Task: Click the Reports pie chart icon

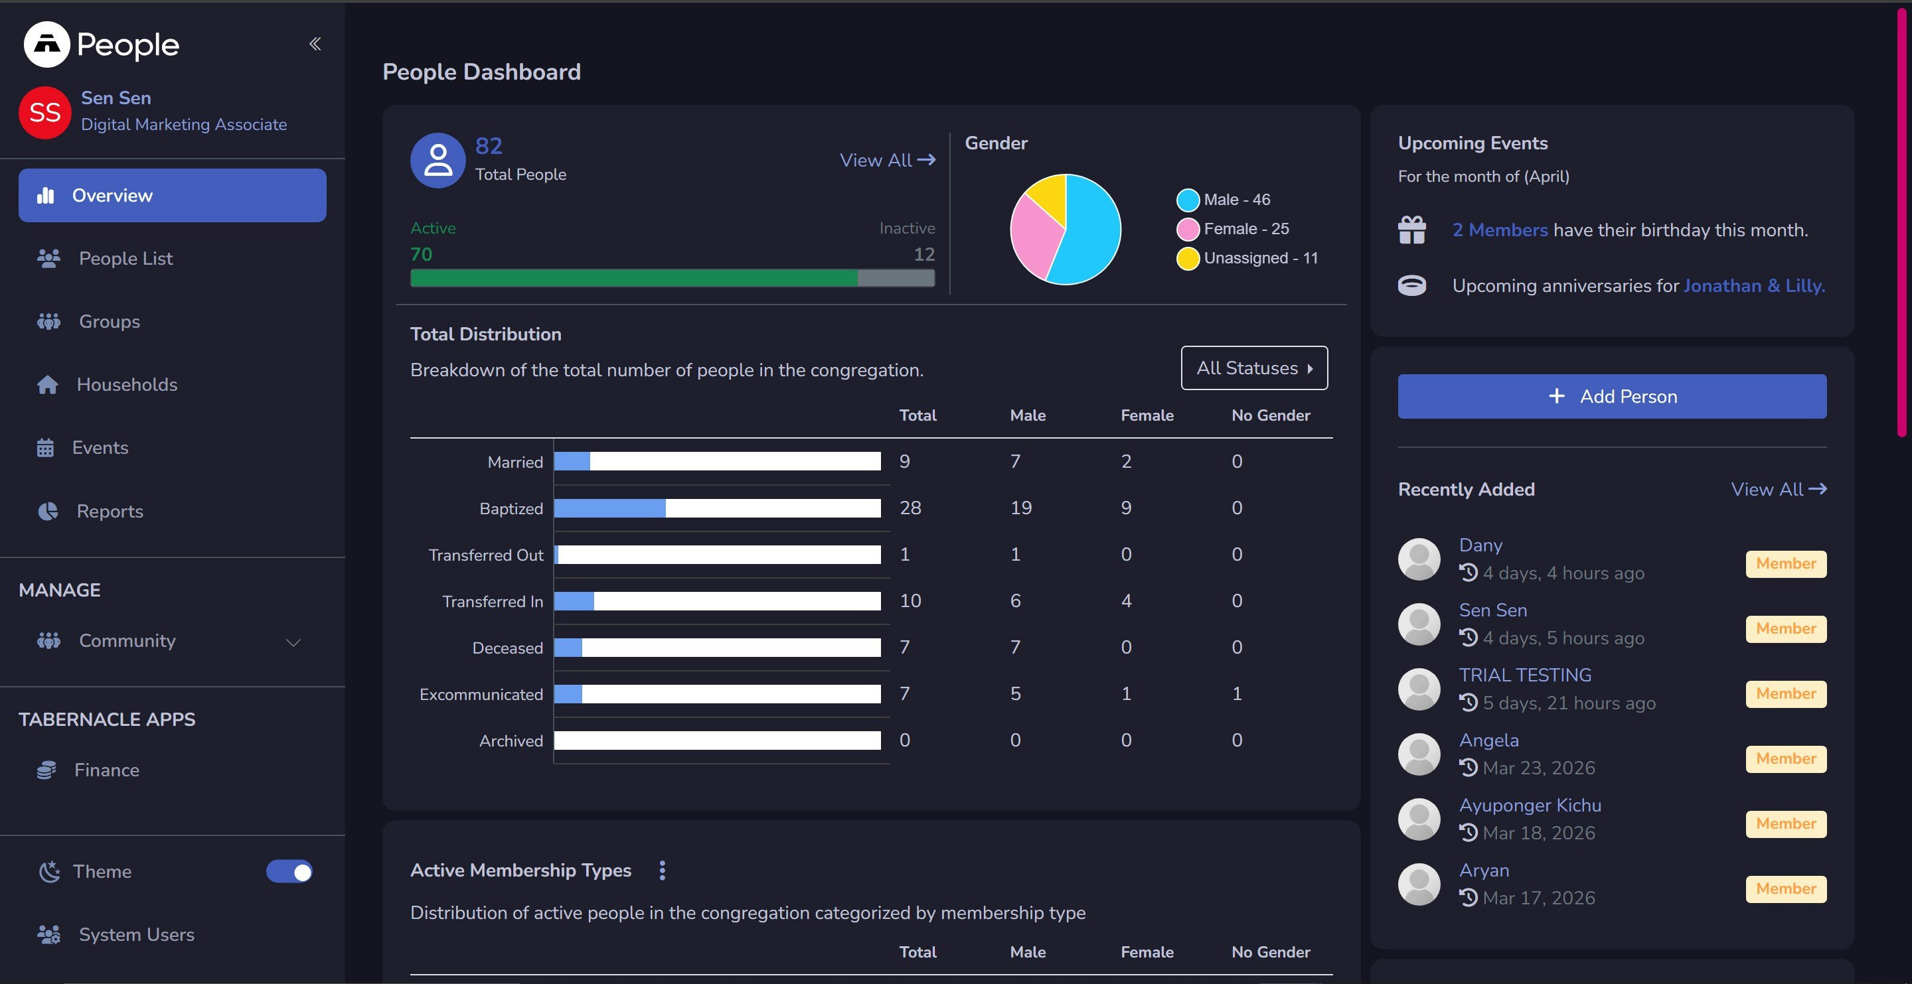Action: pyautogui.click(x=48, y=512)
